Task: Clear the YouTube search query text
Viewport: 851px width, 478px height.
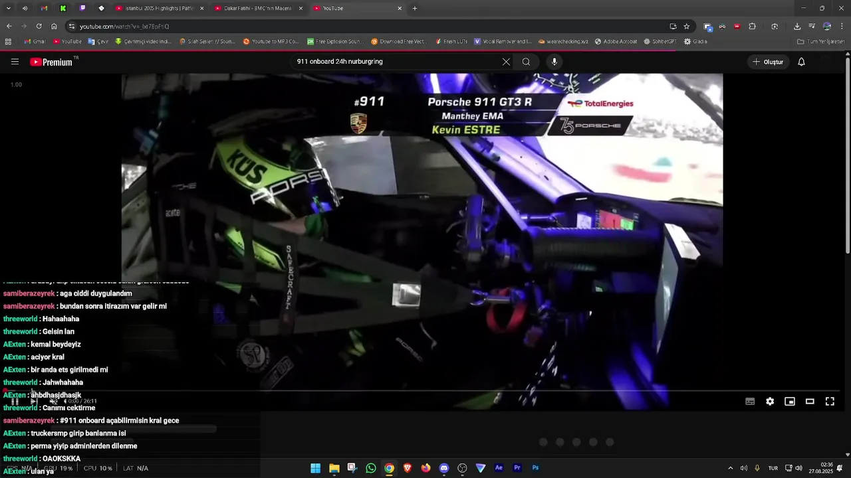Action: [x=506, y=62]
